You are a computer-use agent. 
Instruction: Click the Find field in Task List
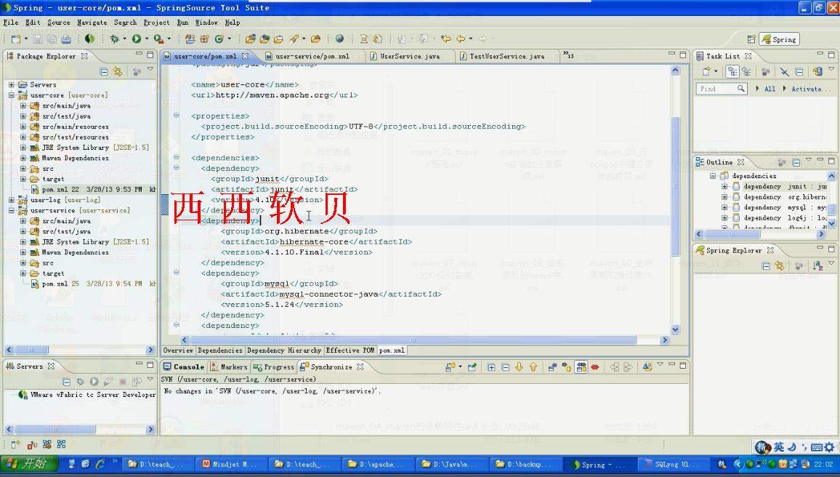pyautogui.click(x=721, y=89)
